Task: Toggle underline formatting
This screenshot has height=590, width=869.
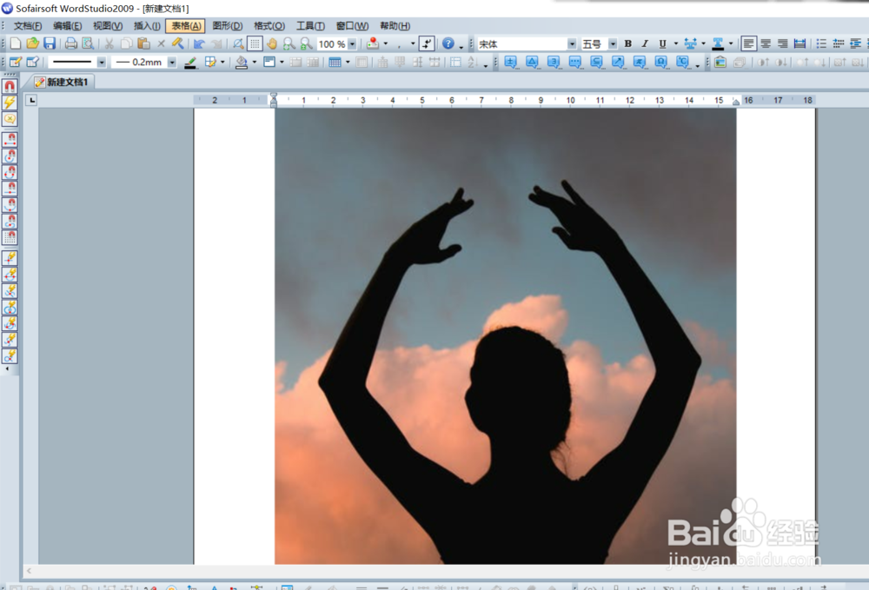Action: click(x=662, y=43)
